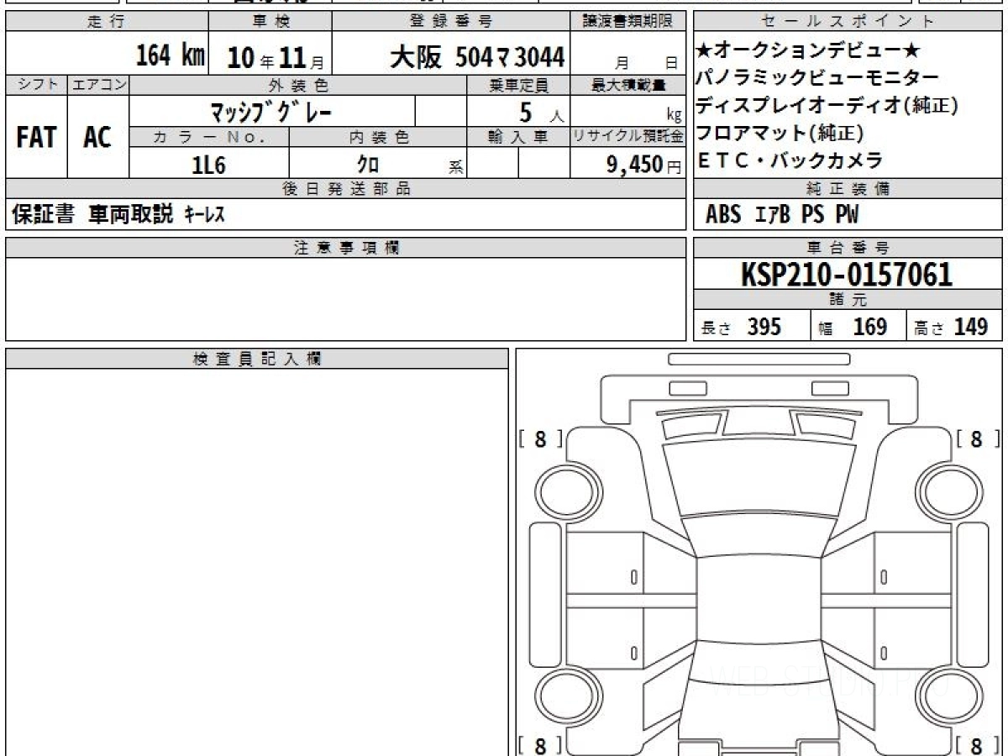
Task: Select the ディスプレイオーディオ(純正) line
Action: (827, 105)
